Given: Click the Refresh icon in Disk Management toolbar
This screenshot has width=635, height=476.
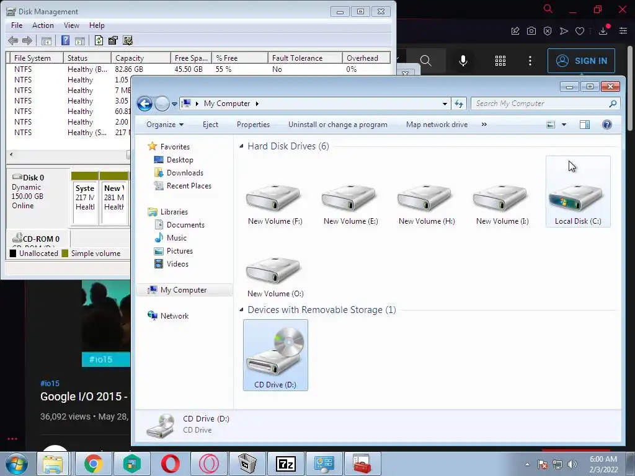Looking at the screenshot, I should [99, 40].
